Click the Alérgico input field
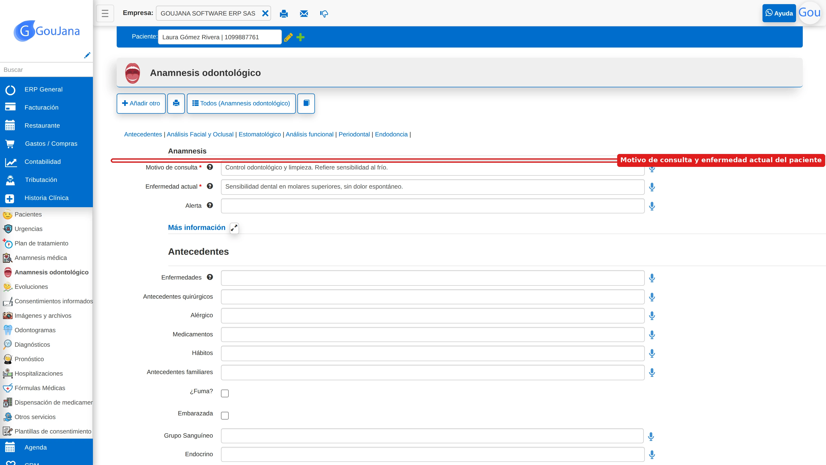 (x=433, y=316)
